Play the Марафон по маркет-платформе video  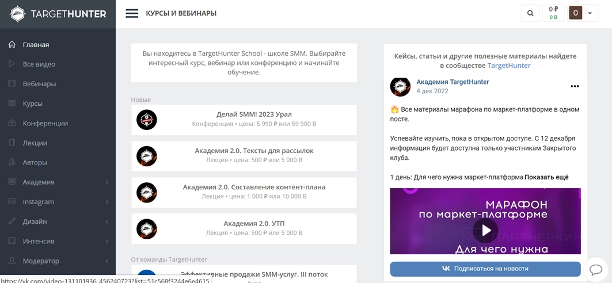(485, 230)
